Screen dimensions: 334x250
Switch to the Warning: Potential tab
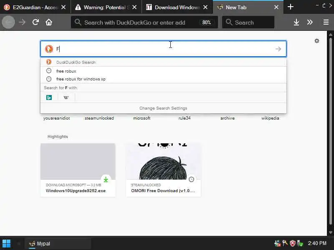(x=106, y=7)
